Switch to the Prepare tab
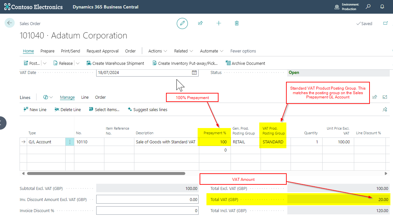Image resolution: width=393 pixels, height=216 pixels. pos(47,51)
